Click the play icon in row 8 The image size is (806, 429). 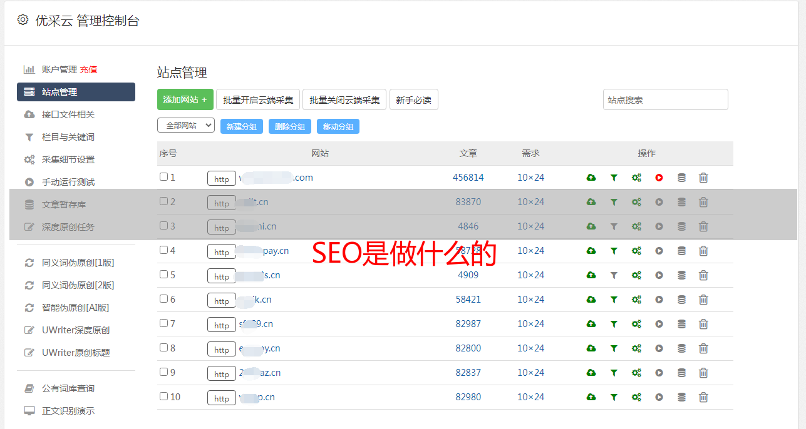coord(659,348)
